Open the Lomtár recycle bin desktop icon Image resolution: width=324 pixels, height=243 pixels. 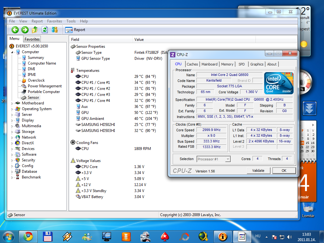coord(308,209)
